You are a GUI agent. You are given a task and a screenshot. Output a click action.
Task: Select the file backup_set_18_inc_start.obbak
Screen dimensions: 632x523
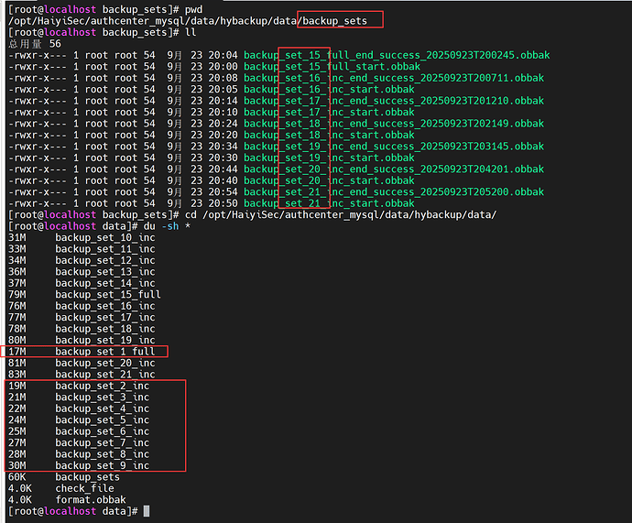[x=330, y=135]
